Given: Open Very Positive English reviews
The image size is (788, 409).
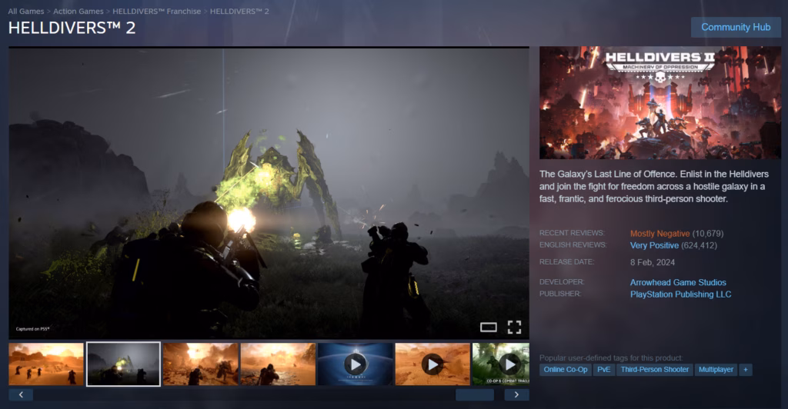Looking at the screenshot, I should (654, 245).
